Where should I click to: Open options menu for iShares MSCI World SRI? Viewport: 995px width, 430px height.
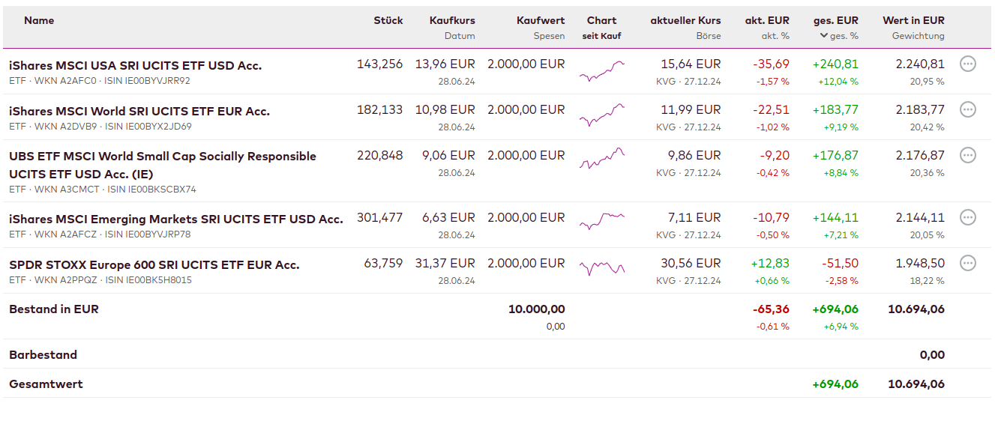pos(968,110)
